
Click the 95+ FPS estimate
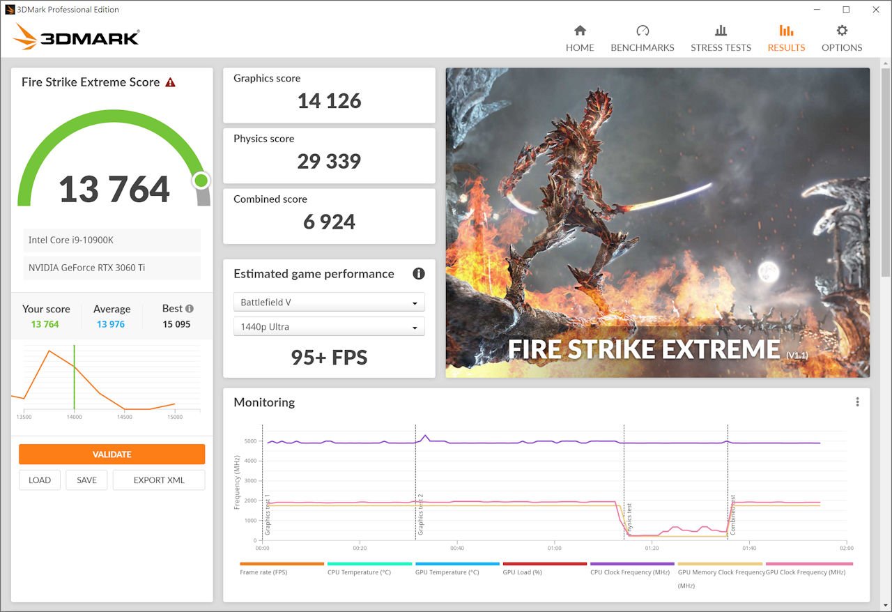point(329,358)
